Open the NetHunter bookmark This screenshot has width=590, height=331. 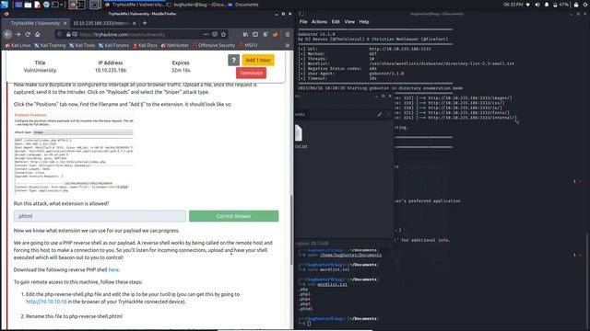tap(175, 45)
